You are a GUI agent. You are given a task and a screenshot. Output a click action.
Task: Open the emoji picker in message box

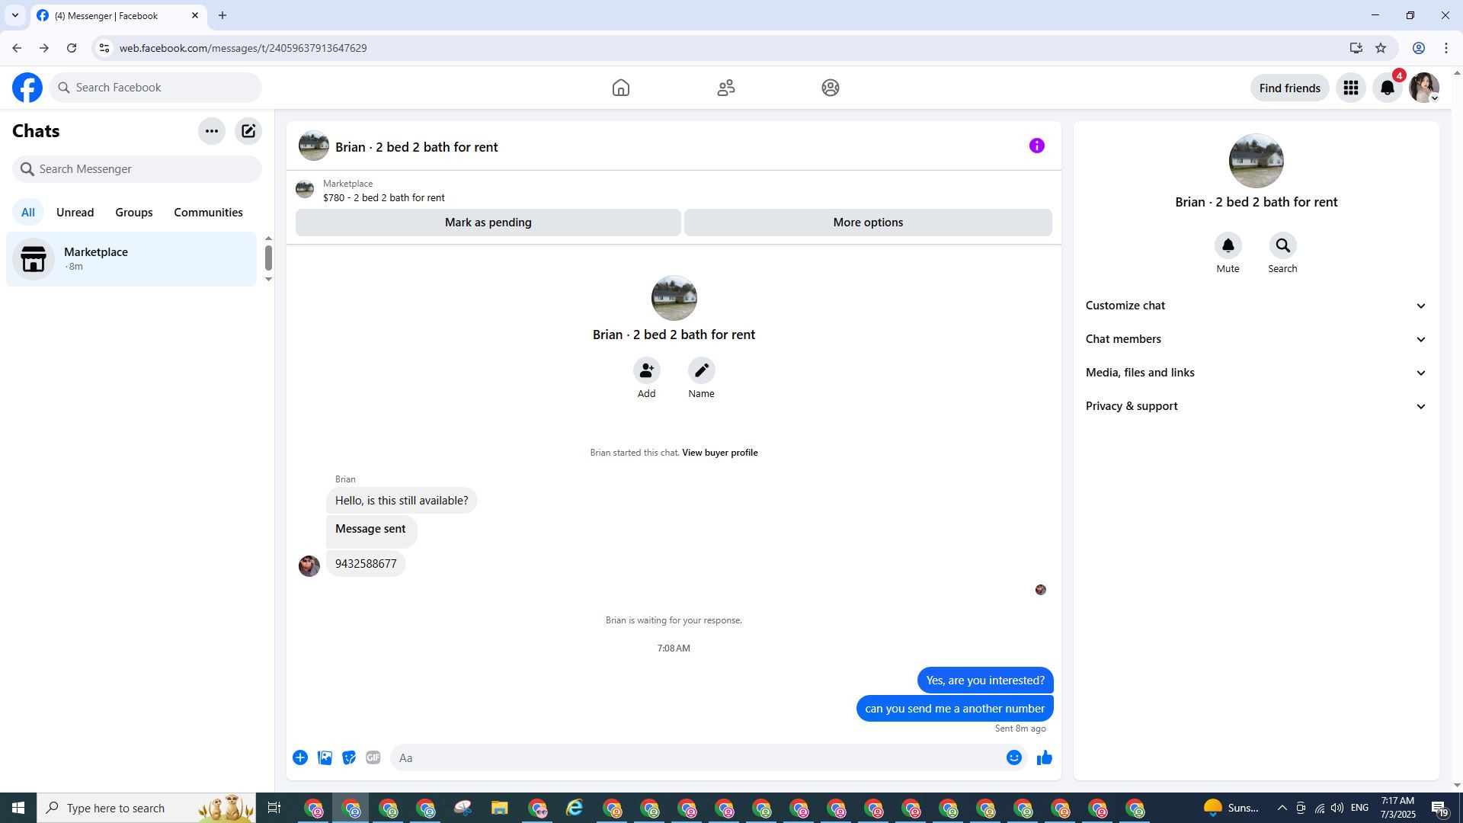pos(1013,757)
